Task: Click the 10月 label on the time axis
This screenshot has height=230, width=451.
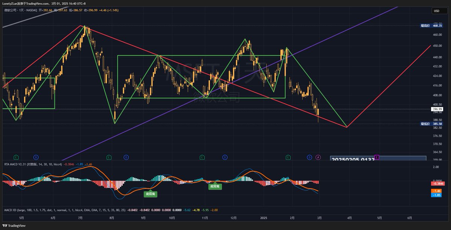Action: coord(172,218)
